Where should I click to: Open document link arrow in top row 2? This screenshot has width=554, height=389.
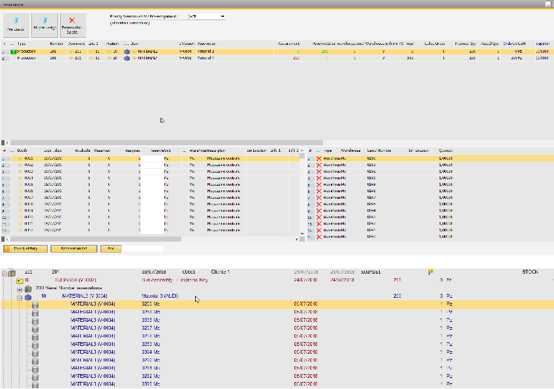click(71, 58)
